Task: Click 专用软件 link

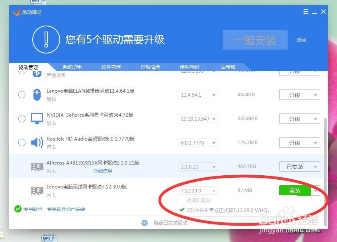Action: click(x=33, y=209)
